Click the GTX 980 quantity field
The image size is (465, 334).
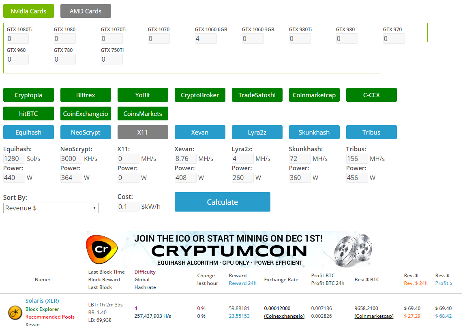click(347, 39)
